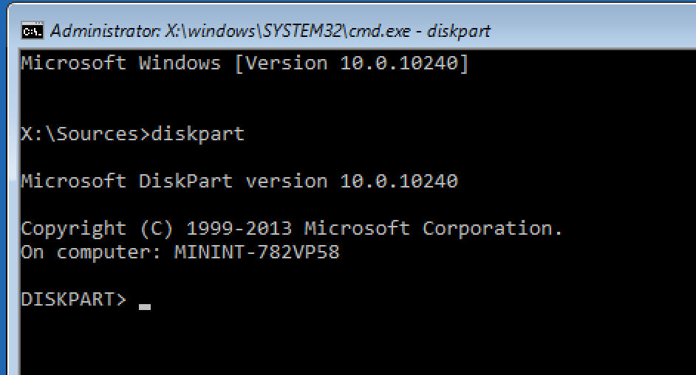696x375 pixels.
Task: Open the cmd.exe system menu icon
Action: (33, 31)
